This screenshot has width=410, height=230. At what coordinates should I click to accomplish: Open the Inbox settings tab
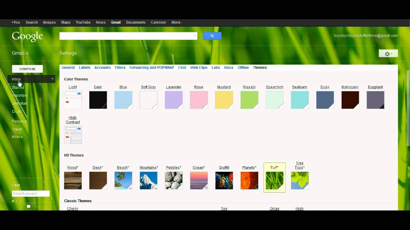229,67
